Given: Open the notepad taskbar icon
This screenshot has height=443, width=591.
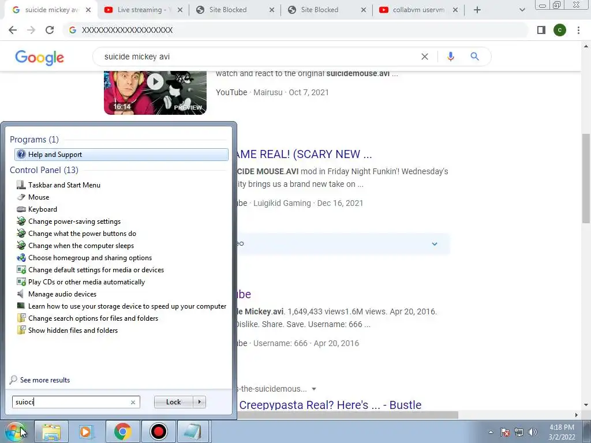Looking at the screenshot, I should 193,431.
